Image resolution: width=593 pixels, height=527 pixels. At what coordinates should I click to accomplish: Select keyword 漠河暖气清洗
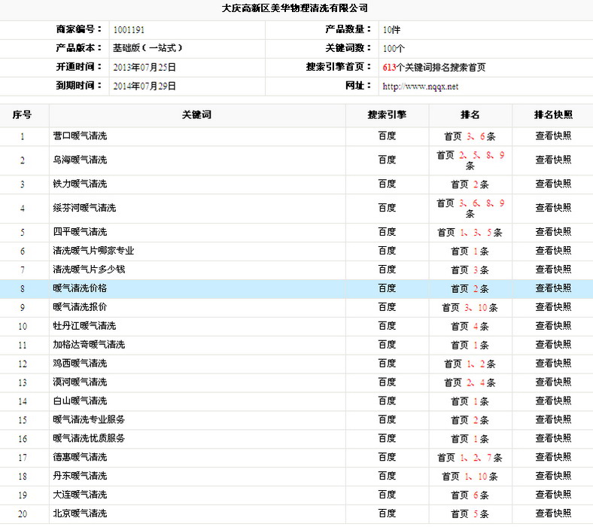point(80,382)
